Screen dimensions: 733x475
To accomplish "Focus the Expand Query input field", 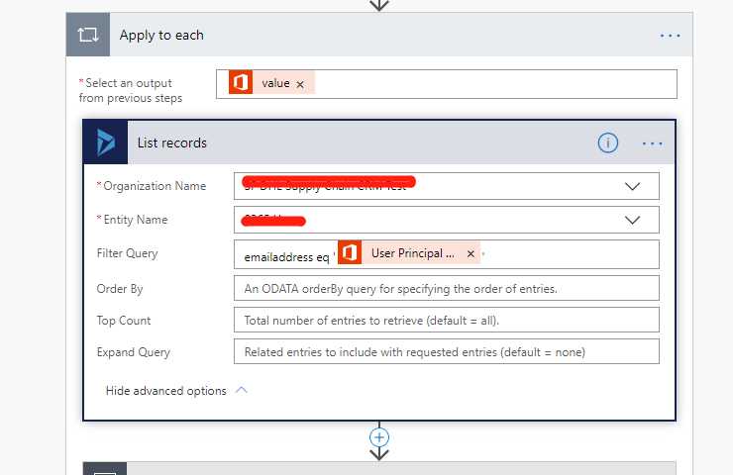I will (x=446, y=351).
